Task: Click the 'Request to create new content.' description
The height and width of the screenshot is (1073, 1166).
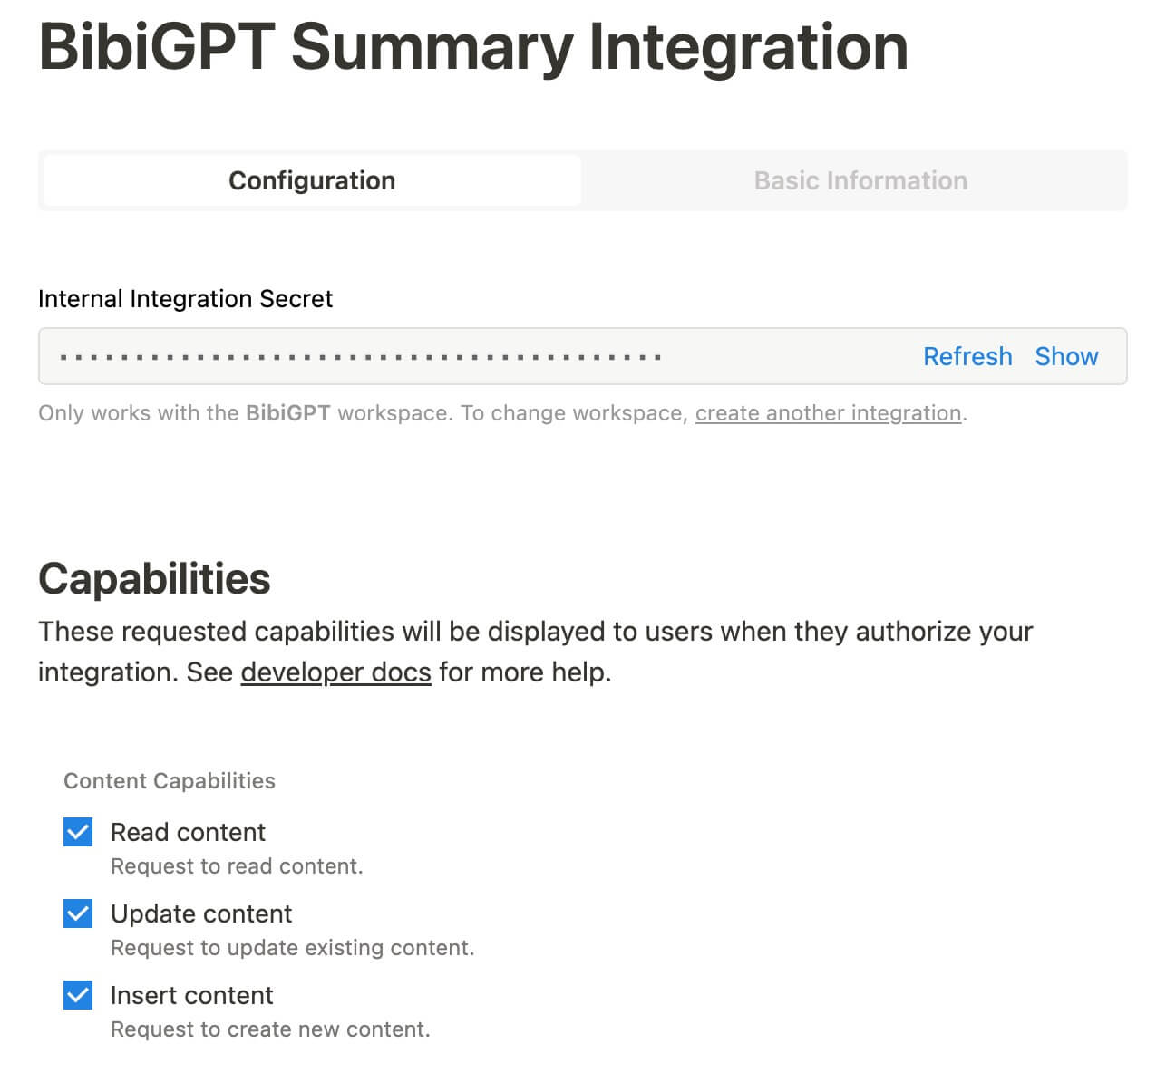Action: [270, 1029]
